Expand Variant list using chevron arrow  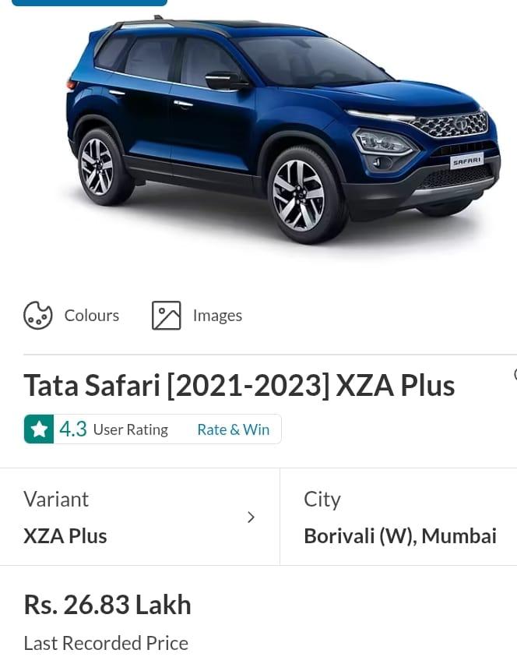pyautogui.click(x=251, y=517)
